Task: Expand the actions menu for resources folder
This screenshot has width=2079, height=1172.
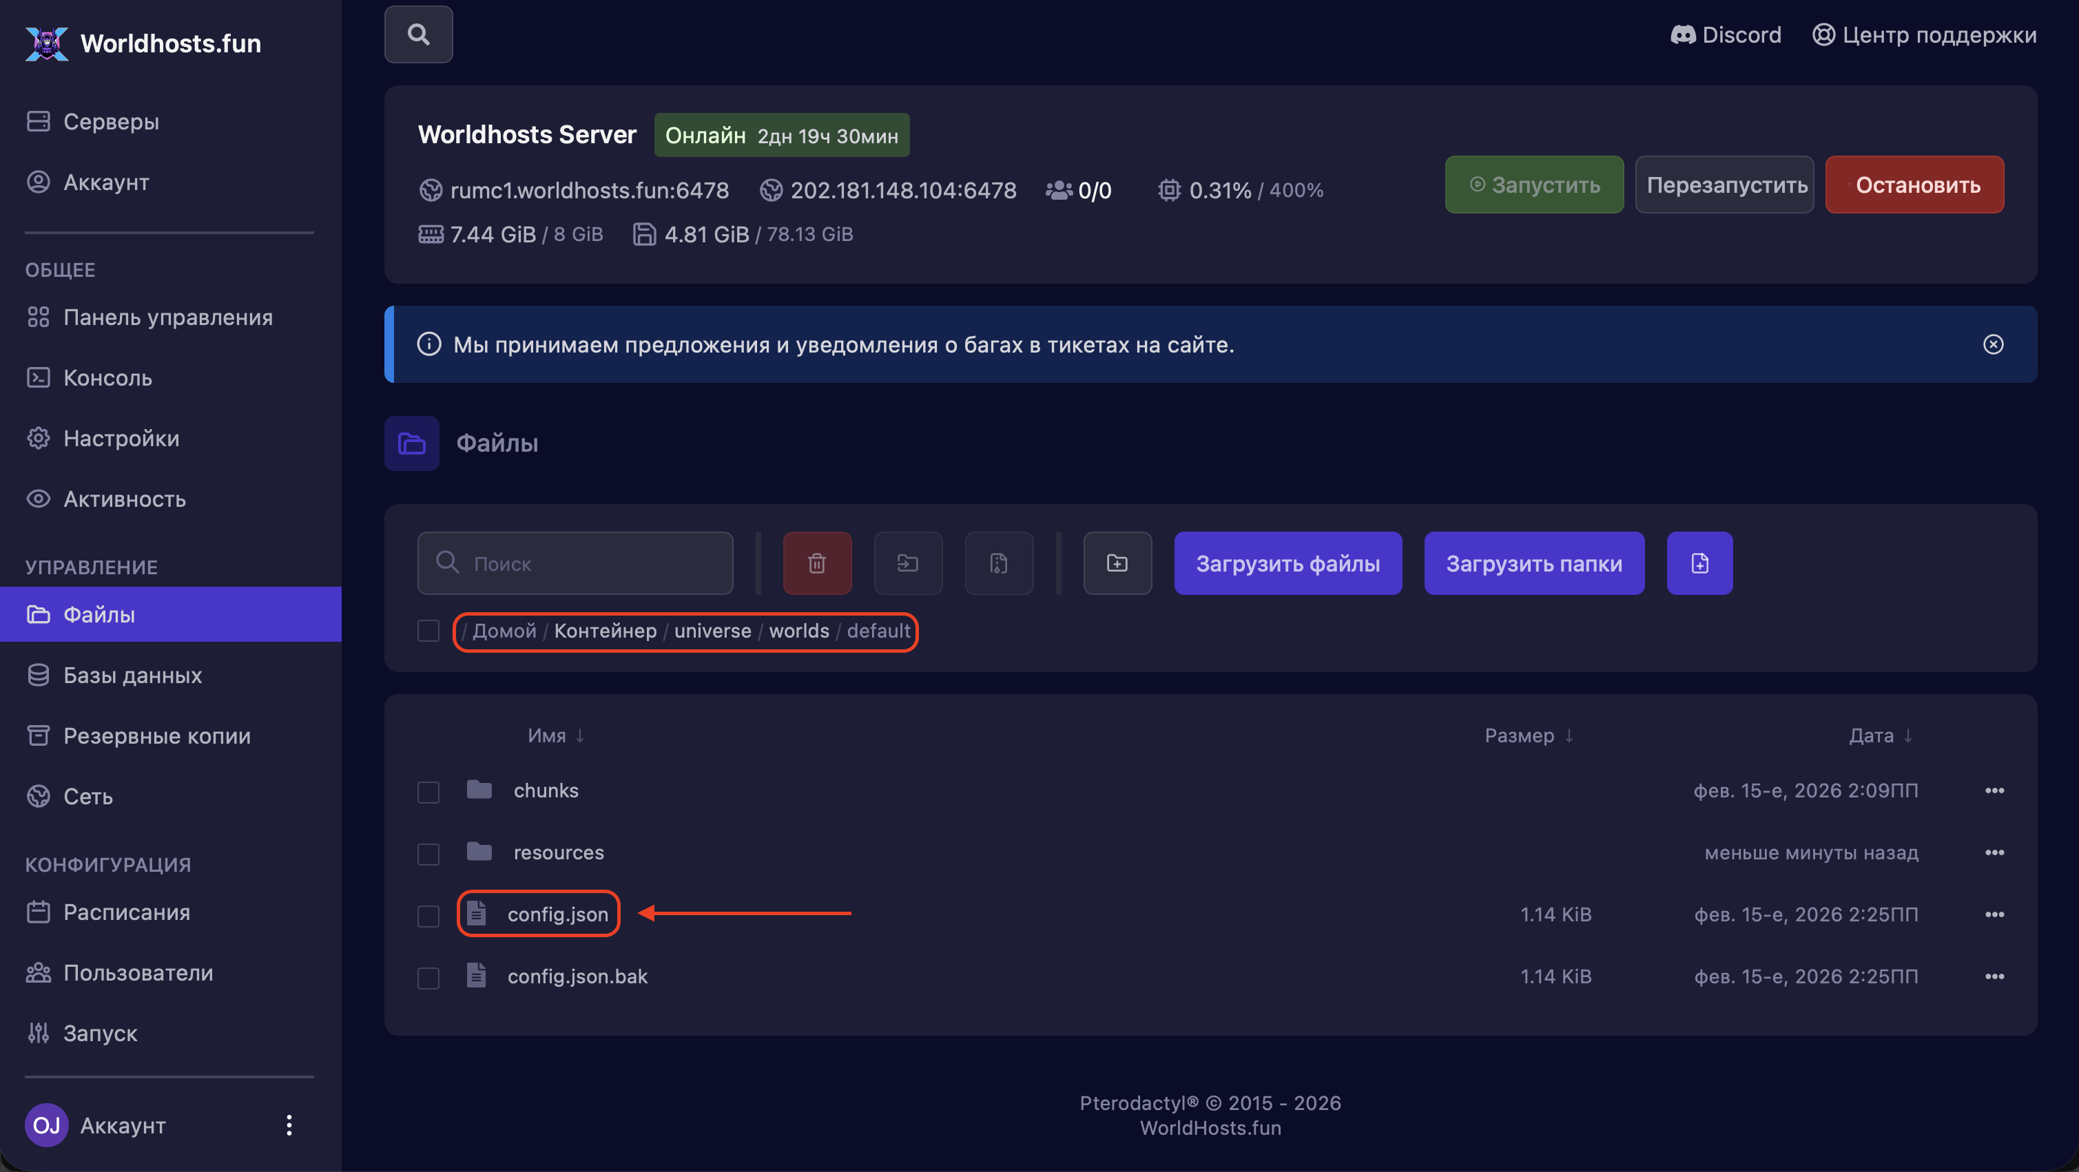Action: tap(1994, 852)
